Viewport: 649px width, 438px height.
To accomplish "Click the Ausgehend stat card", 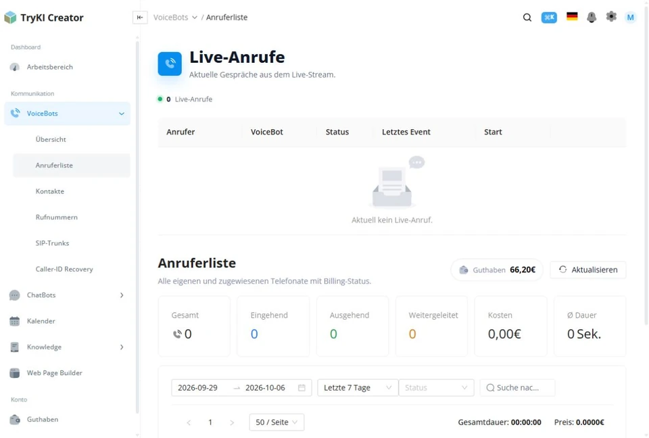I will click(352, 326).
